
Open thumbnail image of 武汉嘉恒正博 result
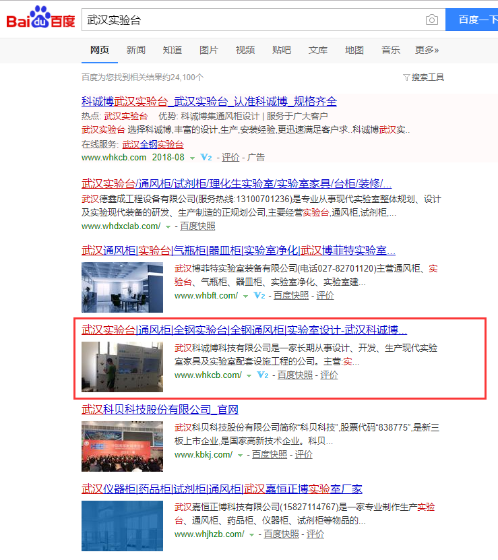[x=122, y=526]
